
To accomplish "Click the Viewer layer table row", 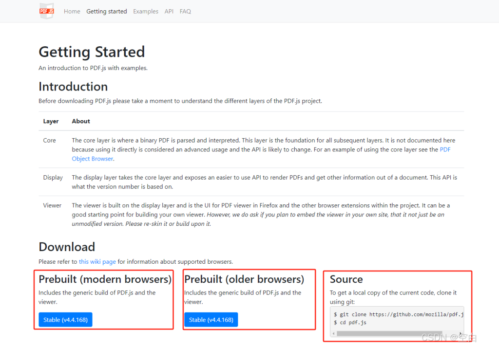I will 251,215.
